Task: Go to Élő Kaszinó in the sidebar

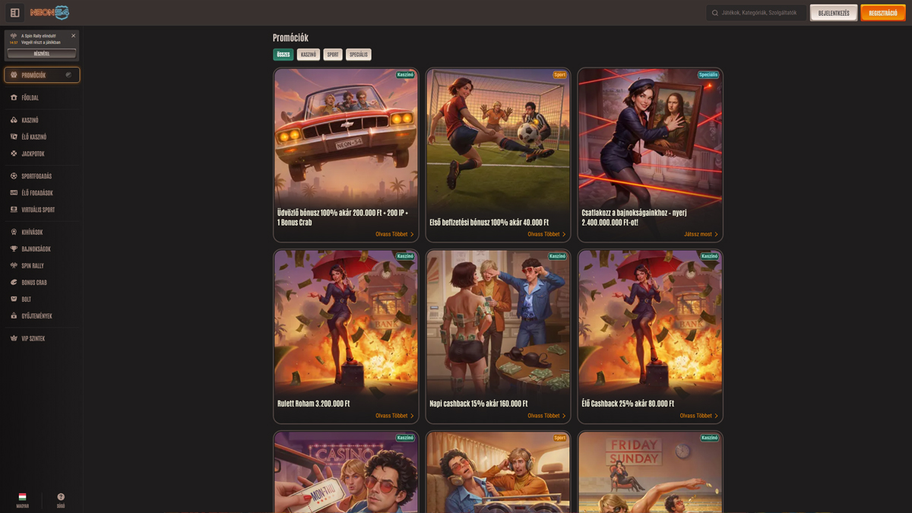Action: click(x=33, y=137)
